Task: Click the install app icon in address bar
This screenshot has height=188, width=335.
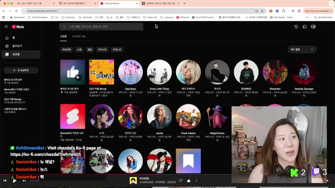Action: pyautogui.click(x=256, y=11)
